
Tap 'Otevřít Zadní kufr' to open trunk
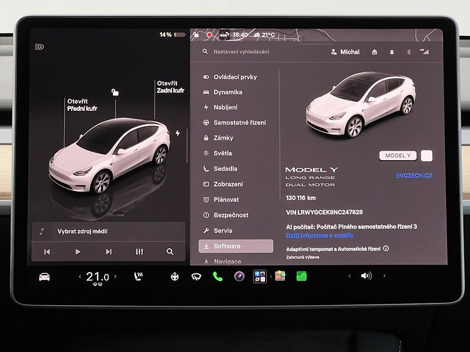tap(170, 87)
